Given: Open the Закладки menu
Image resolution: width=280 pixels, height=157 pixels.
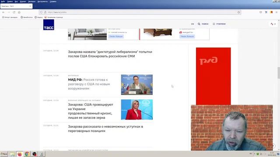Looking at the screenshot, I should [31, 1].
